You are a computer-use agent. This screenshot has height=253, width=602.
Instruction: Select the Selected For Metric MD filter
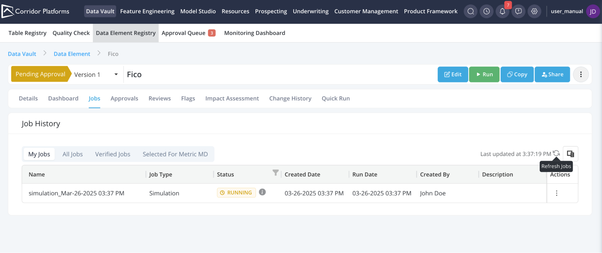pos(175,154)
